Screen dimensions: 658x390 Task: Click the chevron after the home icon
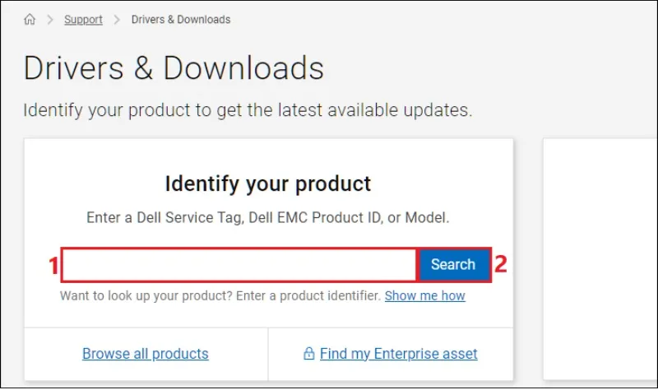coord(49,19)
